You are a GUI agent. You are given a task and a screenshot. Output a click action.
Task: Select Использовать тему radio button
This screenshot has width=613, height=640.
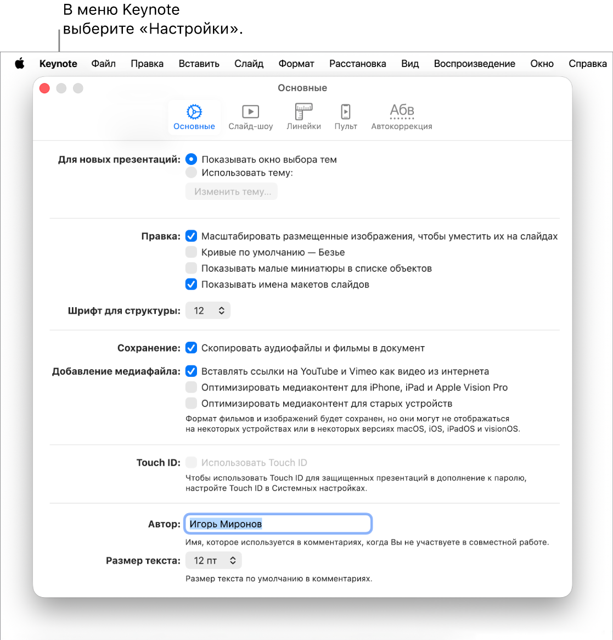191,172
